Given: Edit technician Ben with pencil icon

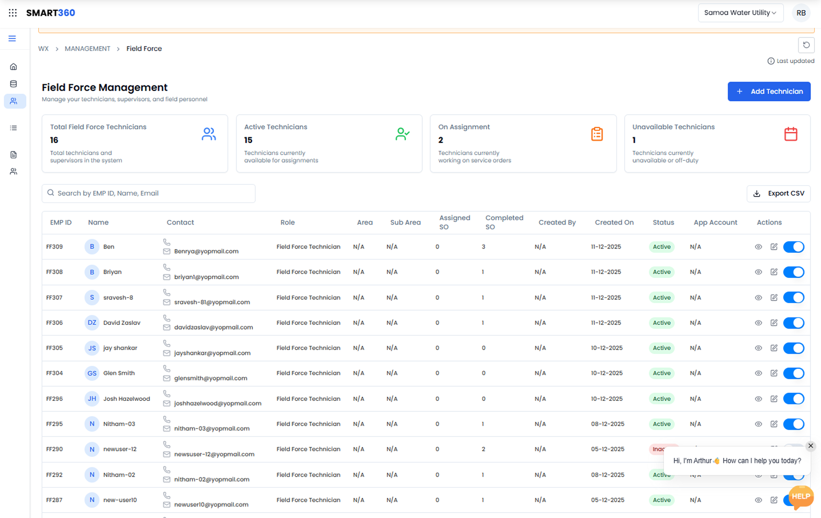Looking at the screenshot, I should 774,247.
